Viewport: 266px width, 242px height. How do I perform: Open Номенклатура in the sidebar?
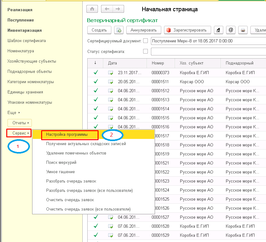coord(21,51)
